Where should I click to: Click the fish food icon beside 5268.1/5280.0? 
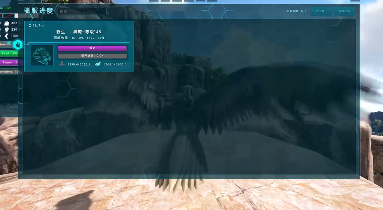[98, 64]
